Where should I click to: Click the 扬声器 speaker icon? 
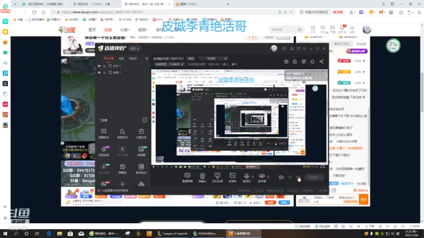pyautogui.click(x=261, y=177)
